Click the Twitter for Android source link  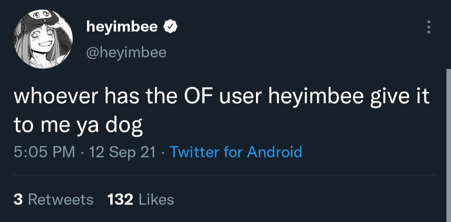[236, 152]
